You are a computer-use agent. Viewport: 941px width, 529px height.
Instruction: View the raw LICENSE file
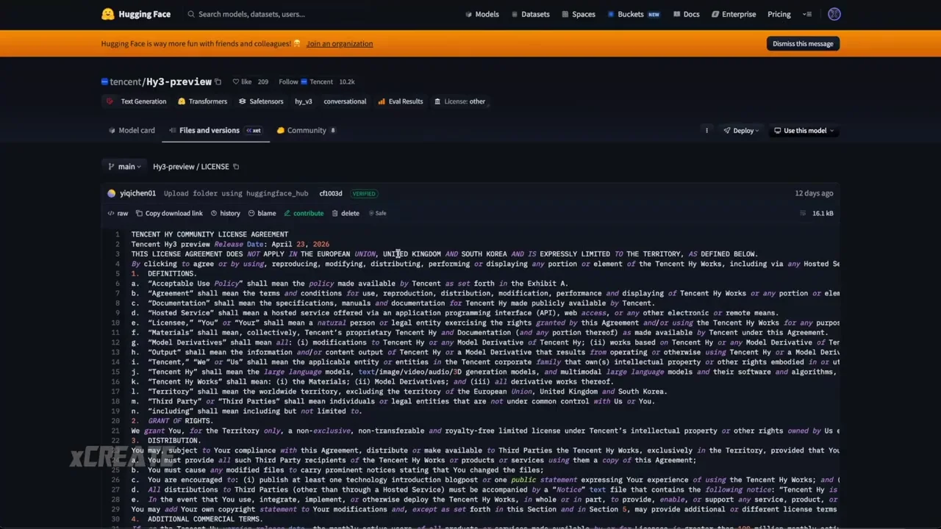(118, 213)
